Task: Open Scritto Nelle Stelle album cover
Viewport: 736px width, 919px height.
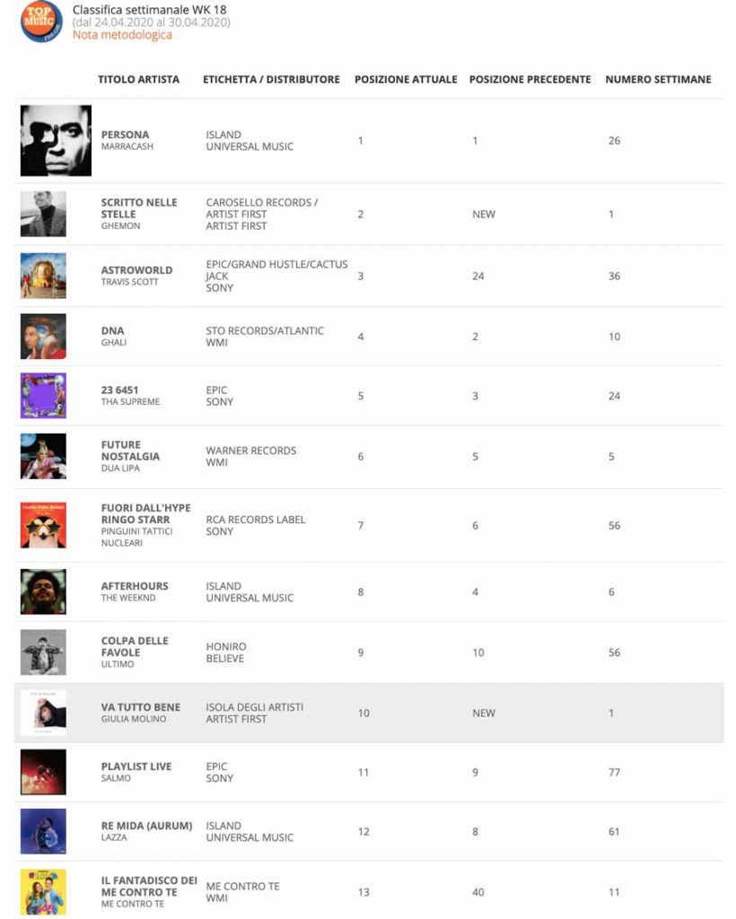Action: [43, 214]
